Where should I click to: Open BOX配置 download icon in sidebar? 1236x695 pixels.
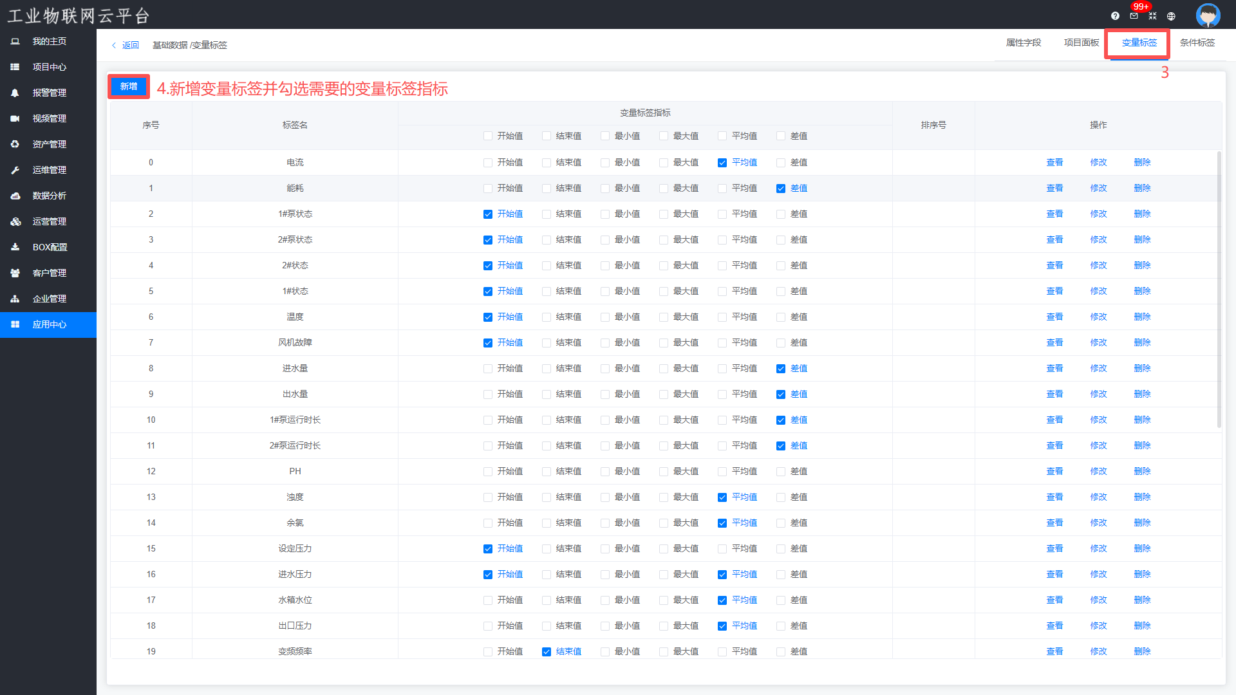click(15, 247)
